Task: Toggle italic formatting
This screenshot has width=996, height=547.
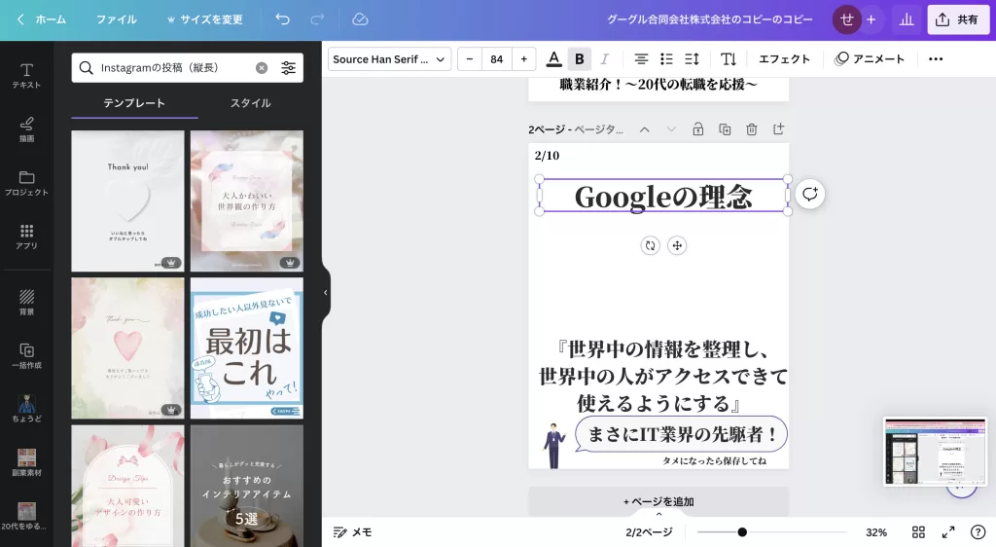Action: click(604, 59)
